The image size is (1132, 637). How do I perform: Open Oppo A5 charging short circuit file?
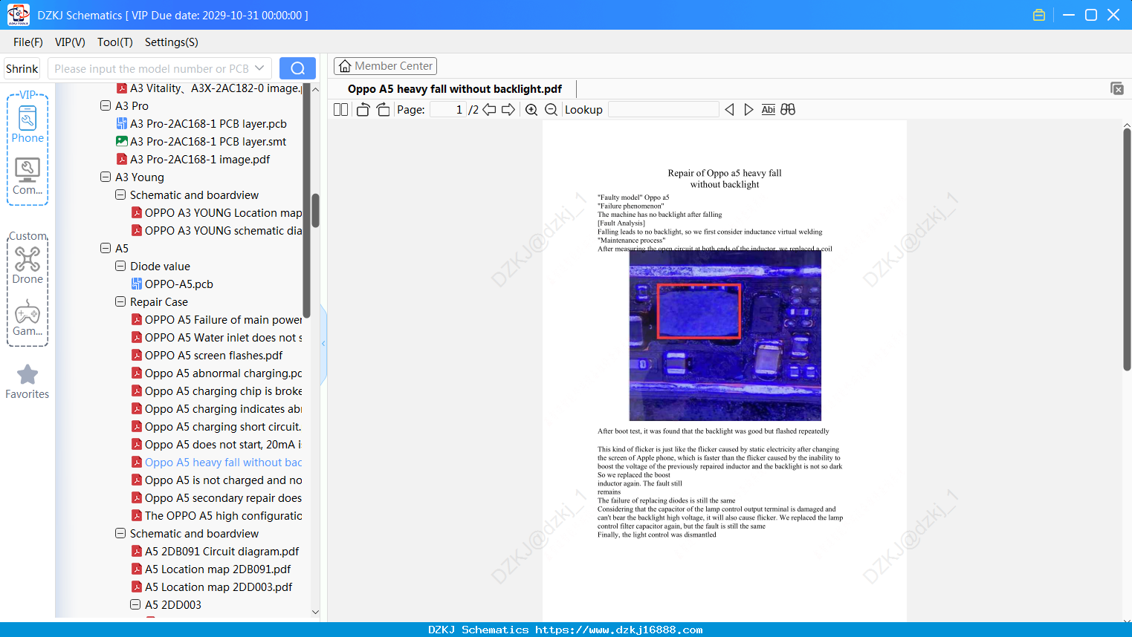tap(216, 426)
